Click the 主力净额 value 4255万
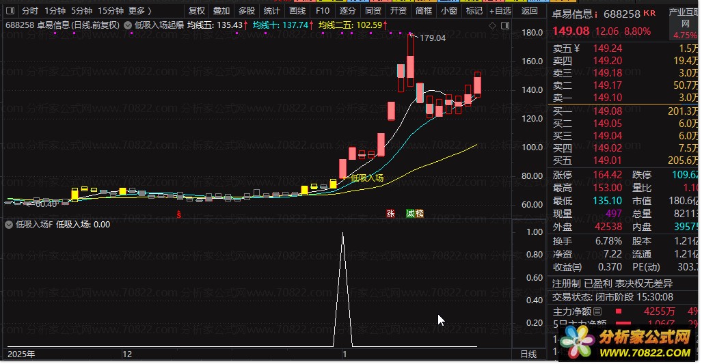 (x=660, y=311)
